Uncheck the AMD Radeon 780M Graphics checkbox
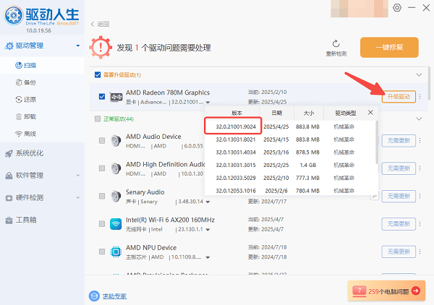The height and width of the screenshot is (305, 434). click(x=101, y=96)
